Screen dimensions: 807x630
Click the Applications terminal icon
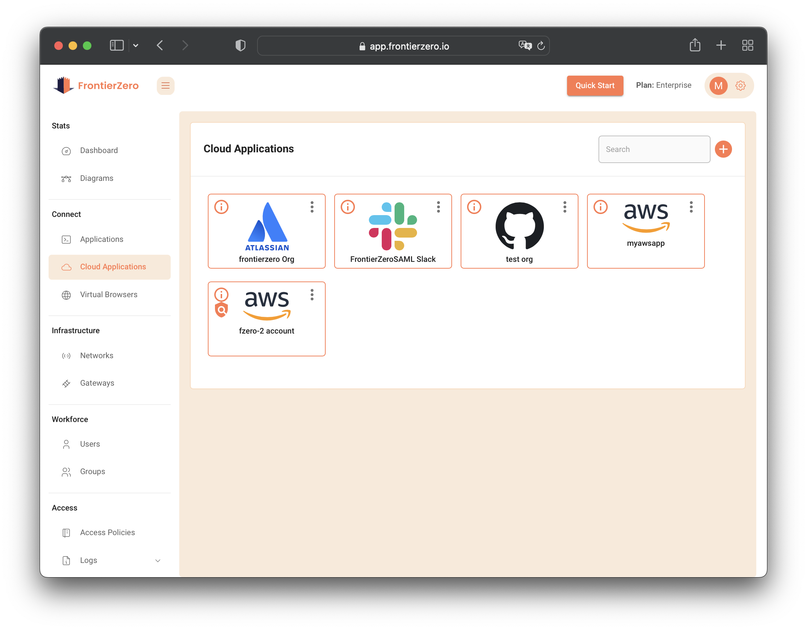66,240
